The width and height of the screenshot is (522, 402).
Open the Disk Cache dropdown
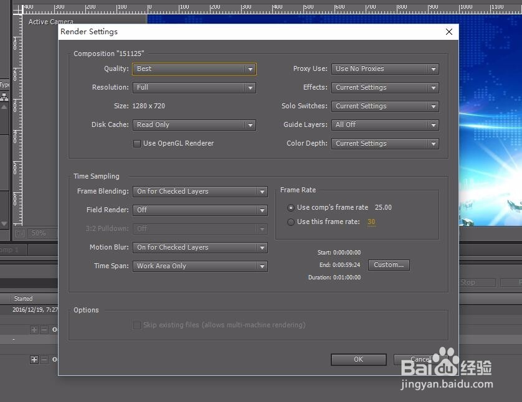[194, 124]
